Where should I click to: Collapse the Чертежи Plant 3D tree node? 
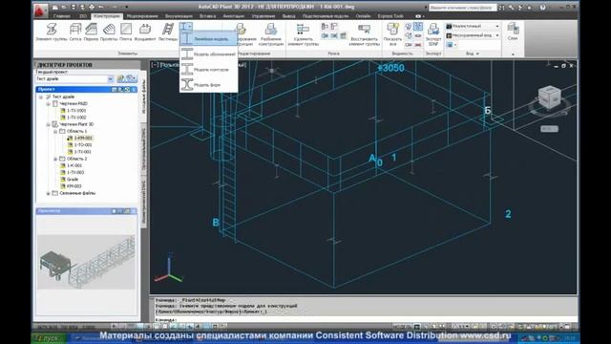[x=49, y=124]
